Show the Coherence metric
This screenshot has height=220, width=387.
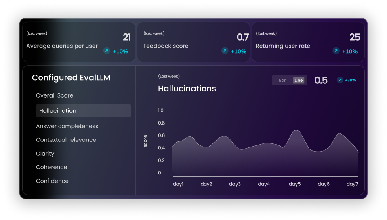pyautogui.click(x=51, y=167)
